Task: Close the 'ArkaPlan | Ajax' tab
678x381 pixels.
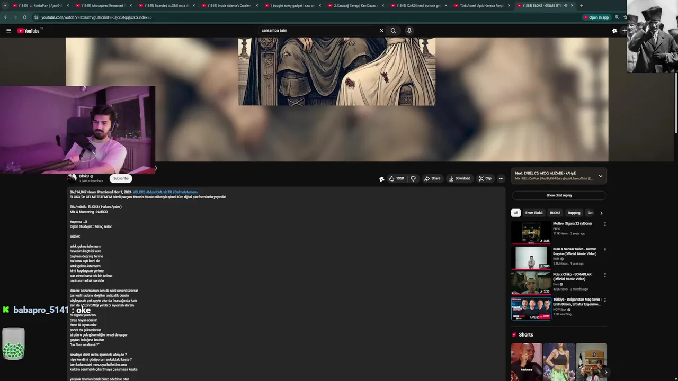Action: [x=67, y=6]
